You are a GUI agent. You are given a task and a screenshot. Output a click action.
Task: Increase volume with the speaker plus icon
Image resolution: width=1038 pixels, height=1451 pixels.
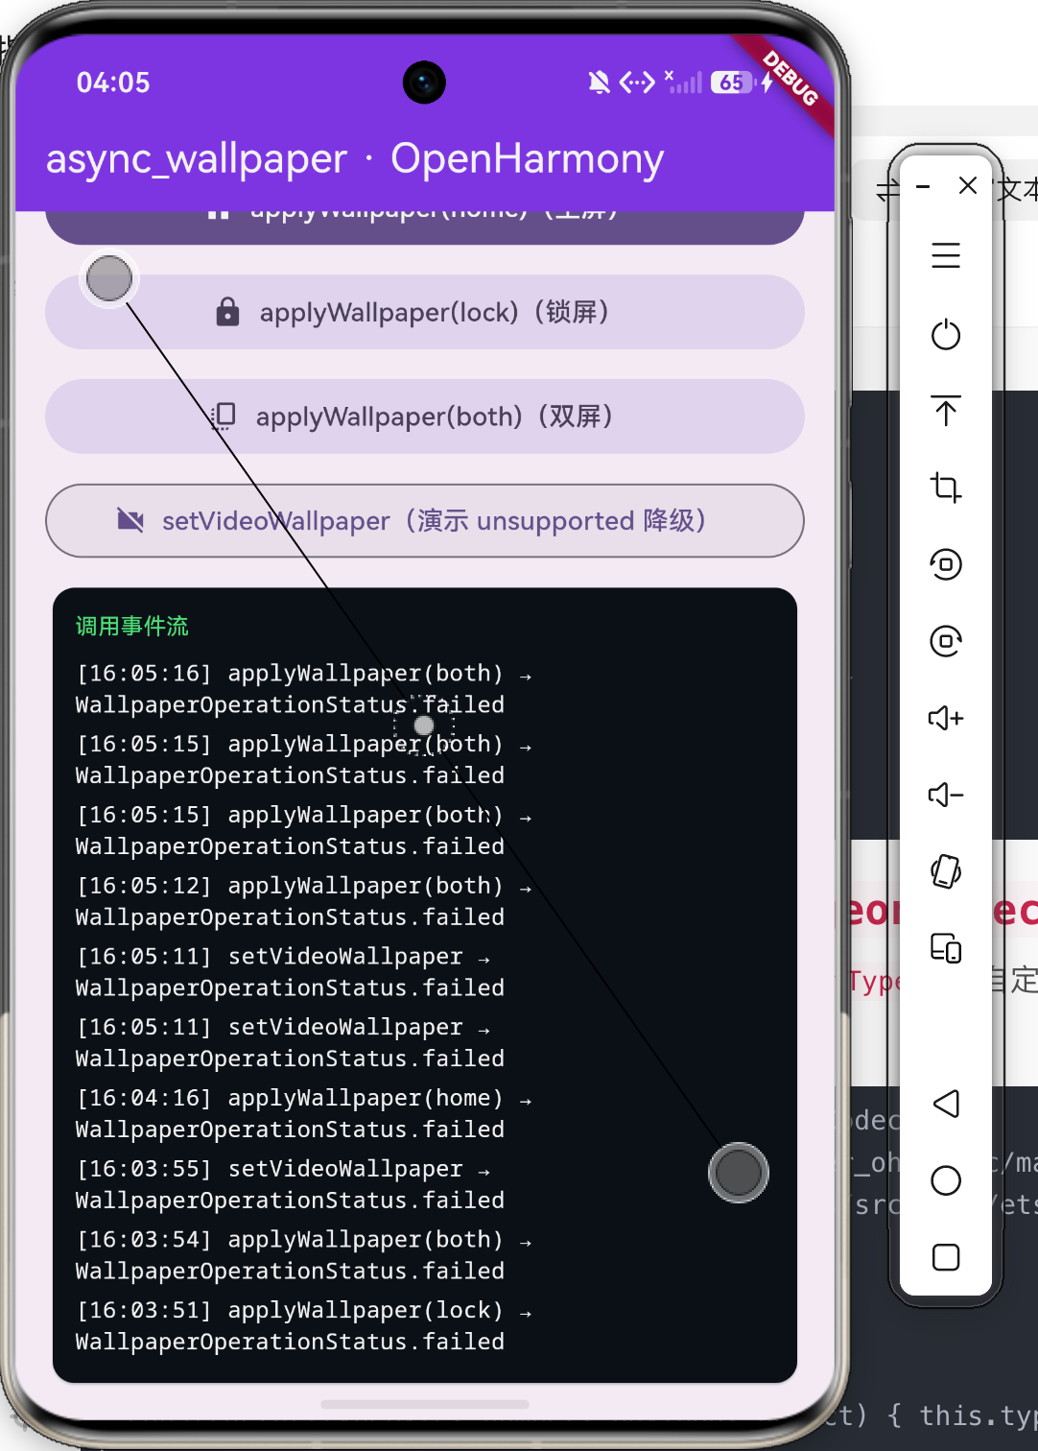pos(946,718)
